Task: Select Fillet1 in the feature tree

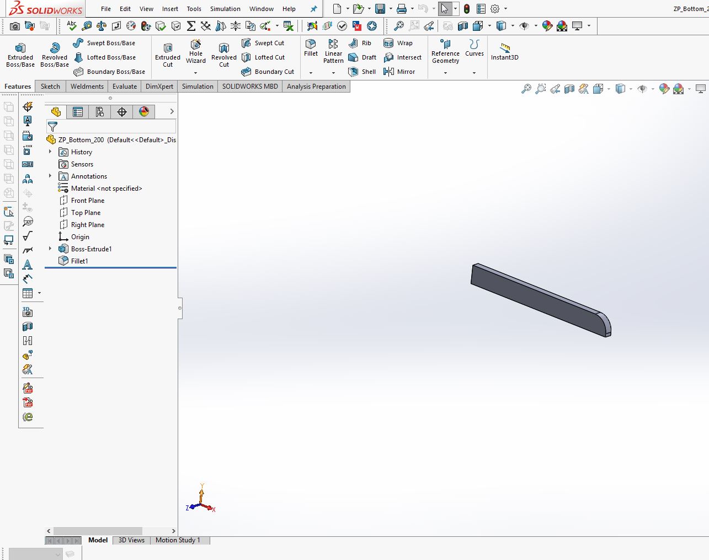Action: [x=79, y=261]
